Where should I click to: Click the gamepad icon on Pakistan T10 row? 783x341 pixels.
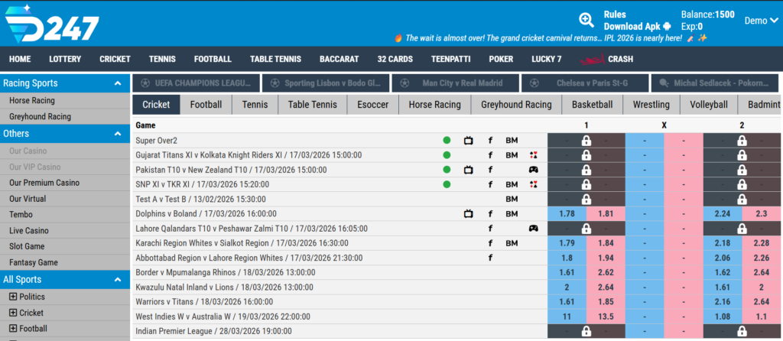533,170
